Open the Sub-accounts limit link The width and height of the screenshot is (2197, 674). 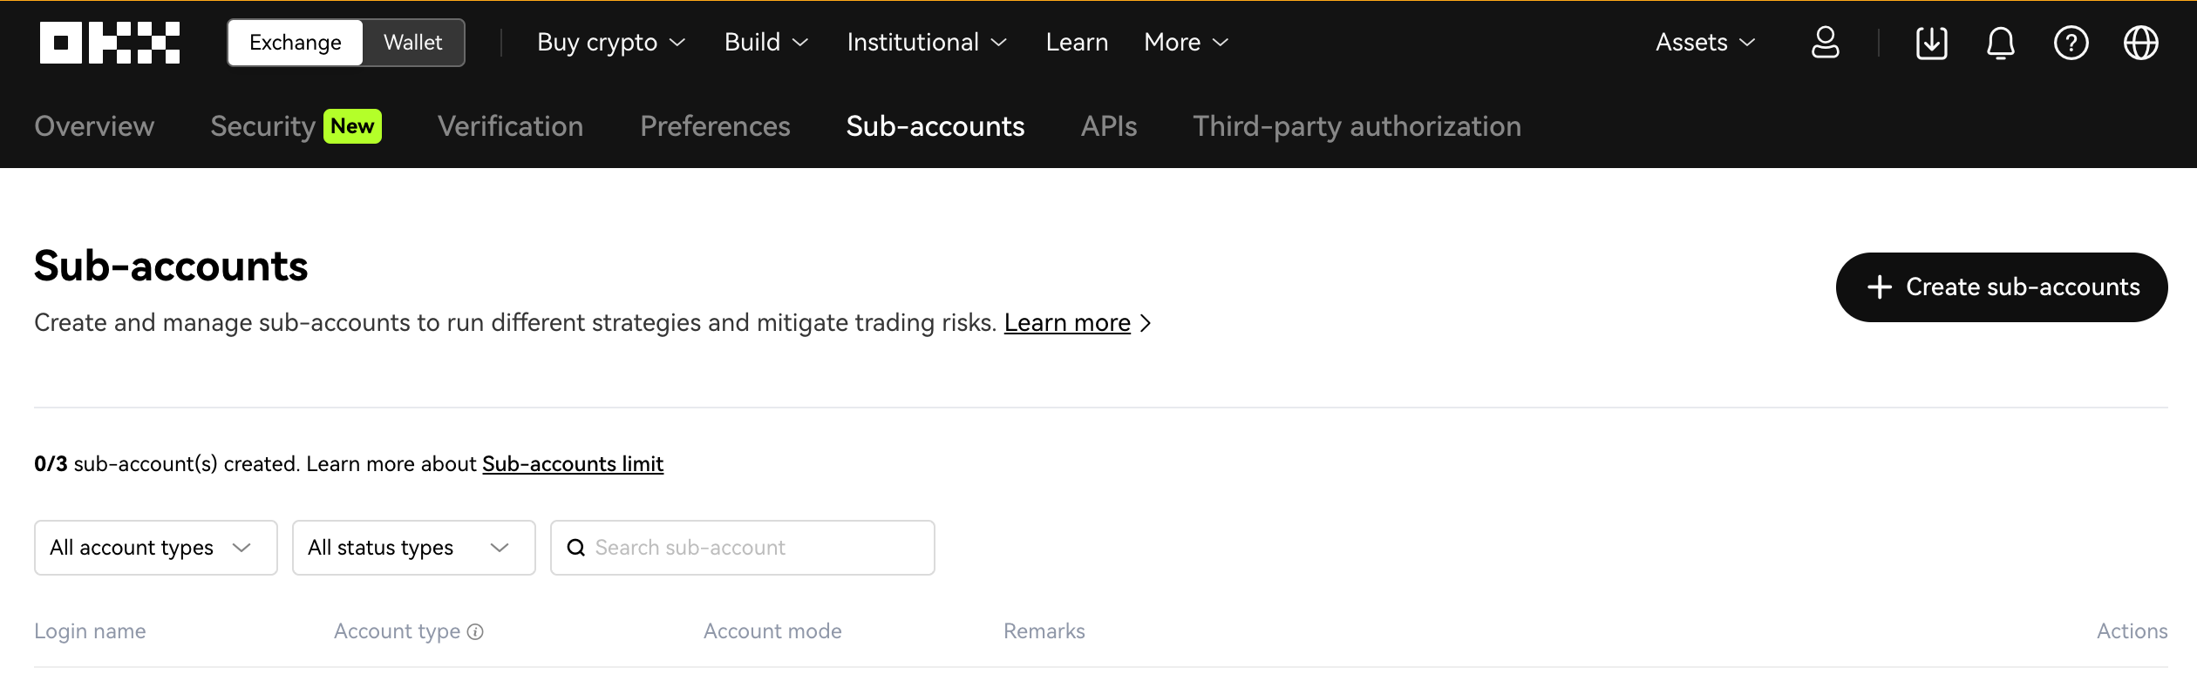(573, 464)
